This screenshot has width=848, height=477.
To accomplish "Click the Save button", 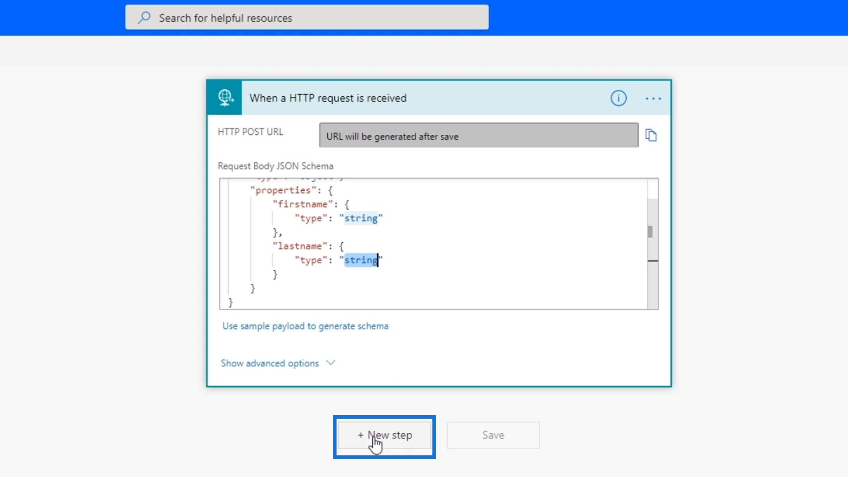I will point(493,435).
